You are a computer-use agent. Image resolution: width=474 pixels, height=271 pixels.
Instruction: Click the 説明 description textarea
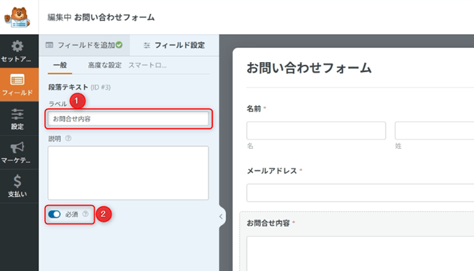pyautogui.click(x=128, y=173)
